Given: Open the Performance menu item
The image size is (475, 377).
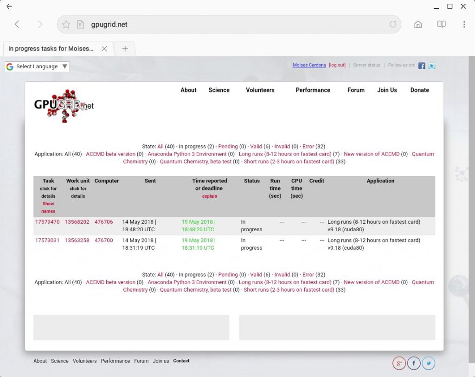Looking at the screenshot, I should 313,90.
